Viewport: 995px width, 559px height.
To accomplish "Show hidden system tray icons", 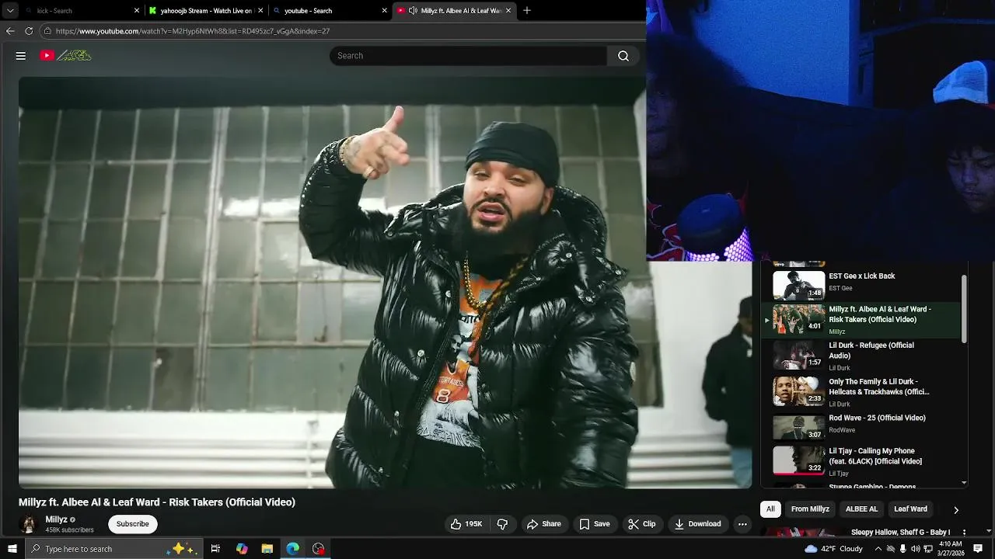I will (878, 549).
